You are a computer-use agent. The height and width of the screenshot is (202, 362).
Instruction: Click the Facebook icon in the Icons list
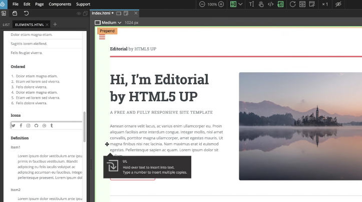(21, 126)
